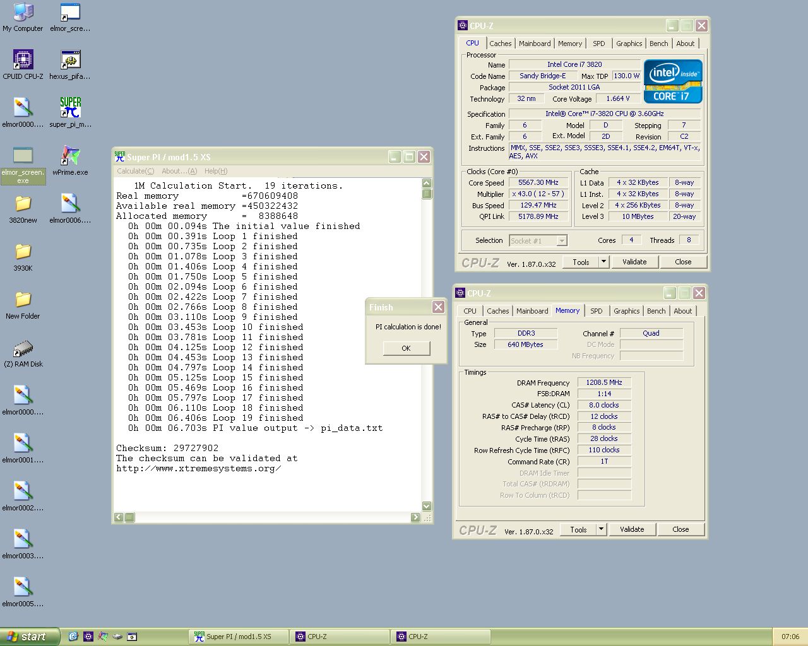Switch to Caches tab in the CPU-Z processor window
The image size is (808, 646).
tap(501, 44)
